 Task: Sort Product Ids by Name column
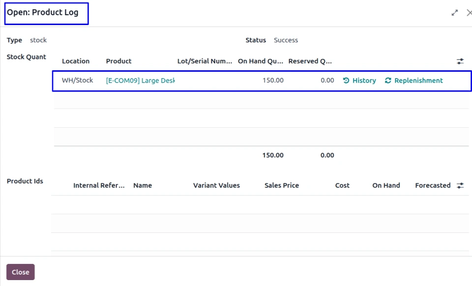pos(143,186)
